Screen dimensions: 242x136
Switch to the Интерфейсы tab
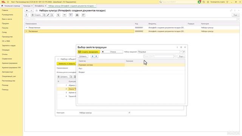tap(39, 6)
